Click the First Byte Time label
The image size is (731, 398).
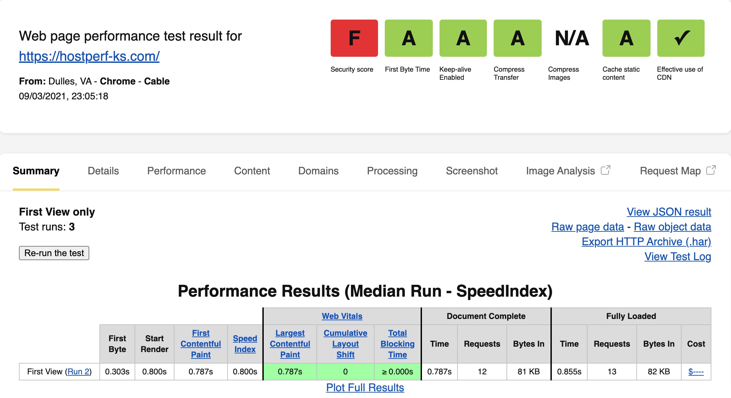(x=407, y=69)
